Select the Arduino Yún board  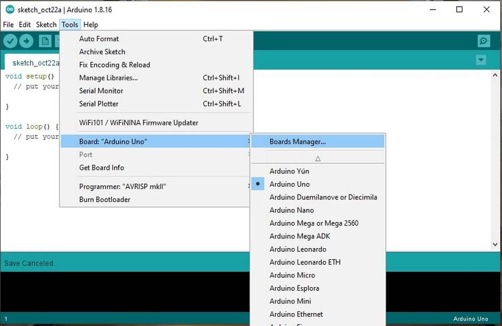(x=318, y=171)
